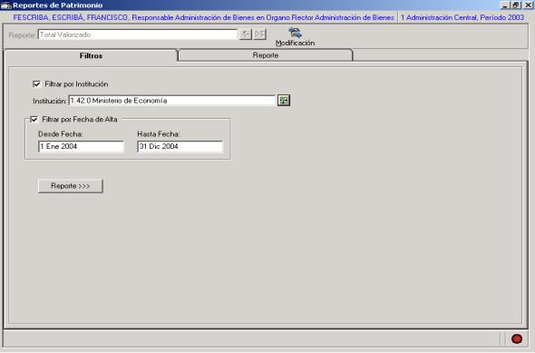Click the Modificación toolbar icon
Screen dimensions: 535x353
pos(295,33)
